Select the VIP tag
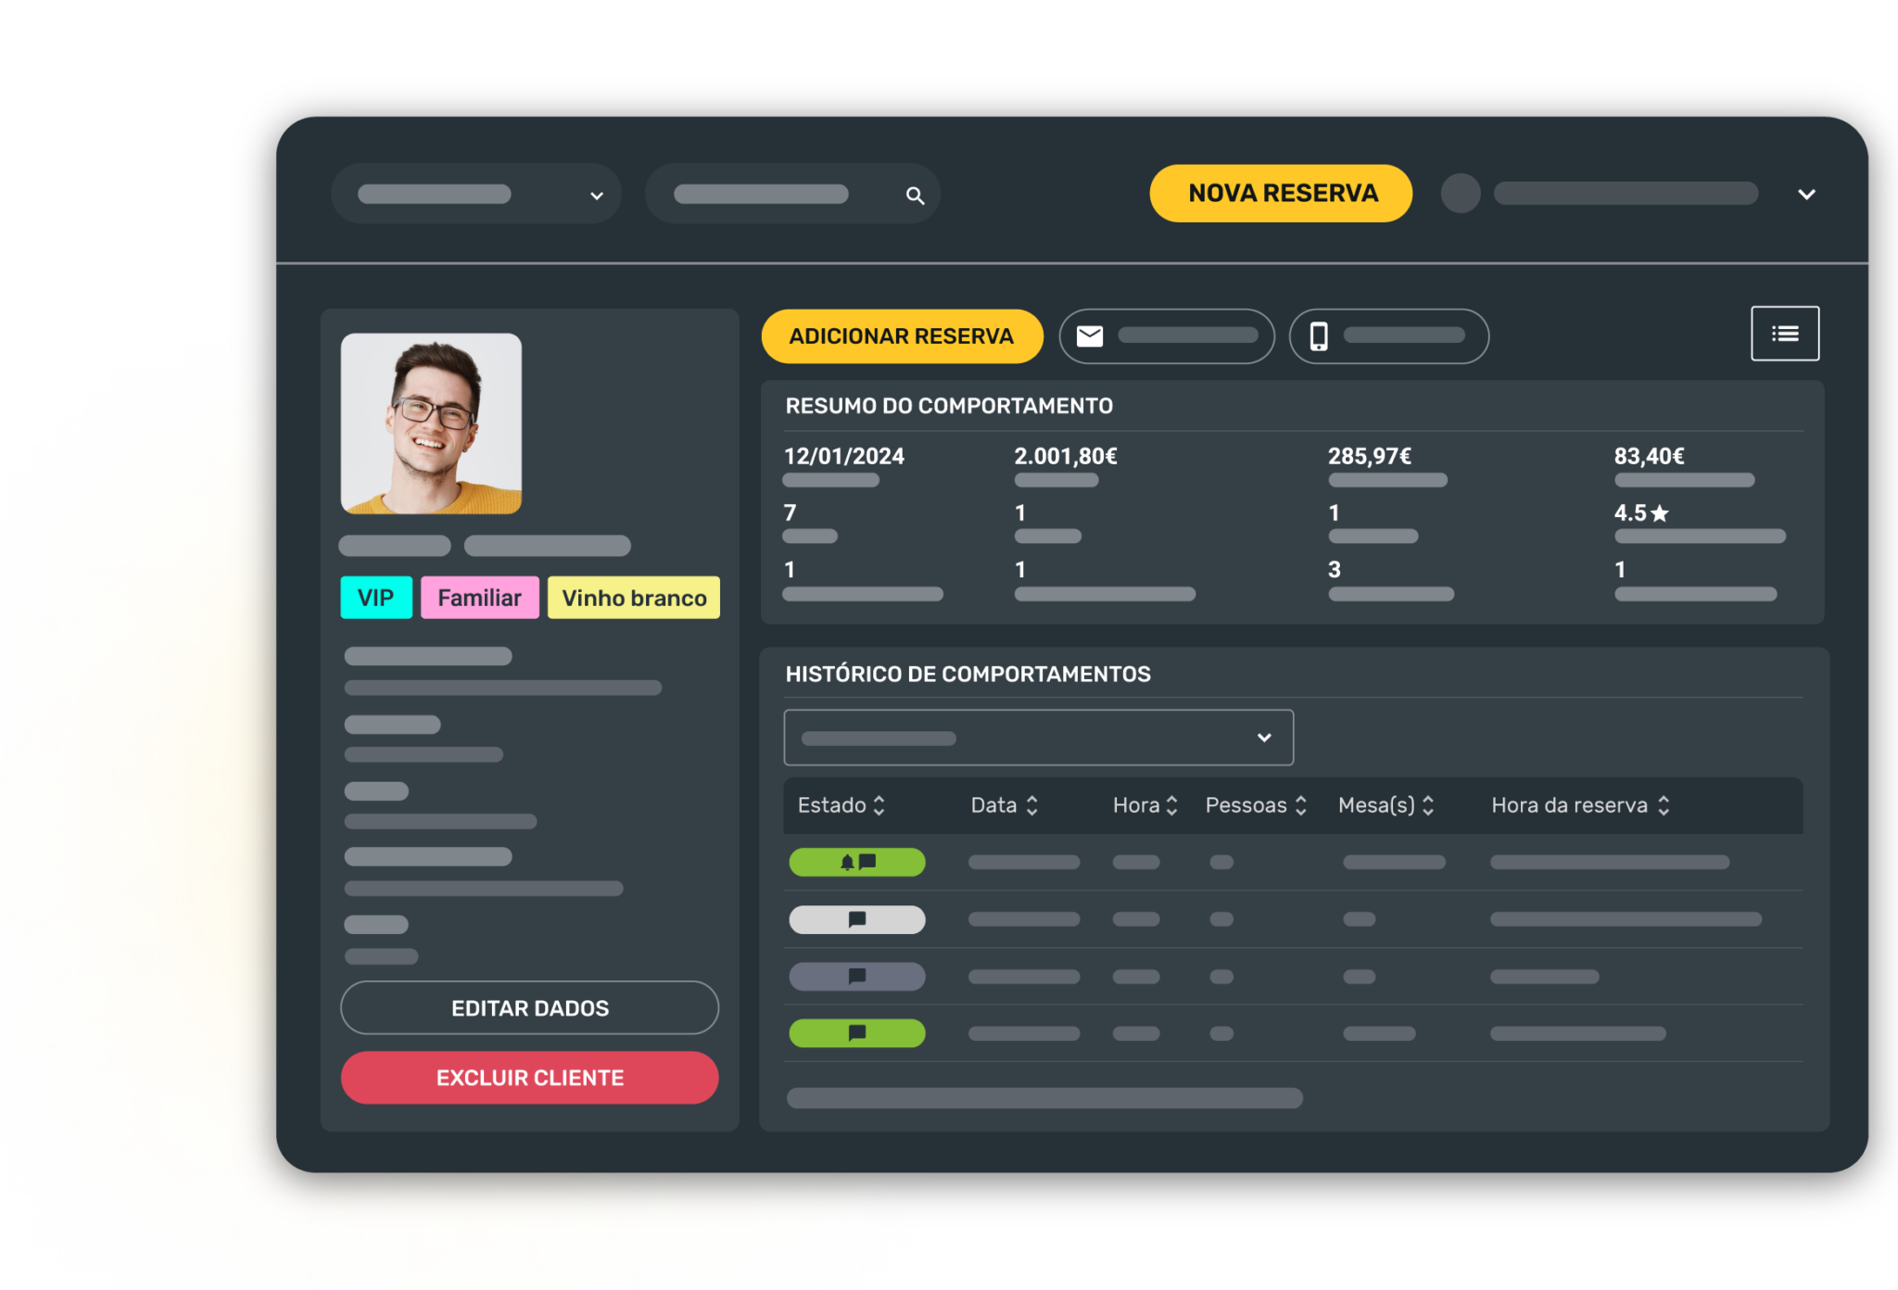This screenshot has width=1898, height=1290. 375,598
